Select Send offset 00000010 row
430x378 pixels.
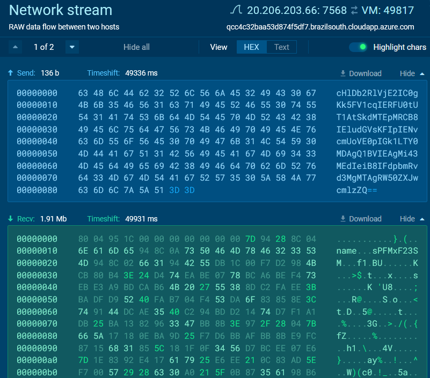217,105
